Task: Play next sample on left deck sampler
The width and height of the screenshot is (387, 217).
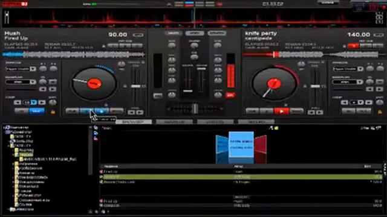Action: [x=53, y=89]
